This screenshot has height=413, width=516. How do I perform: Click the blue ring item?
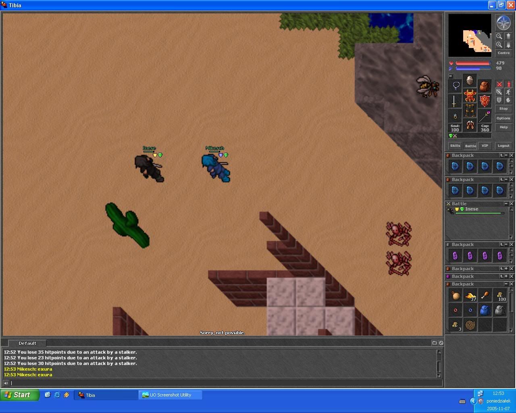click(470, 310)
